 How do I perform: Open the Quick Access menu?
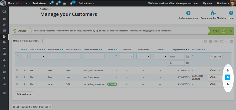[x=87, y=3]
